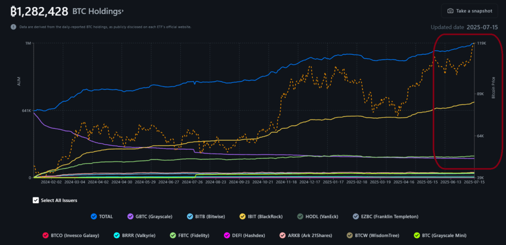The image size is (506, 245).
Task: Expand the BTC Holdings chevron
Action: coord(123,10)
